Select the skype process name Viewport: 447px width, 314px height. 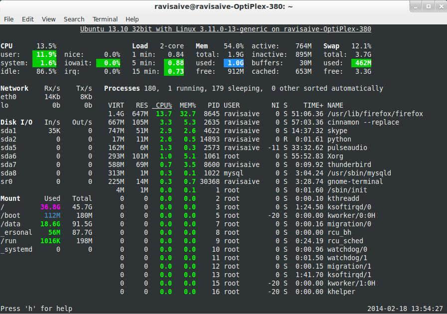[x=337, y=131]
